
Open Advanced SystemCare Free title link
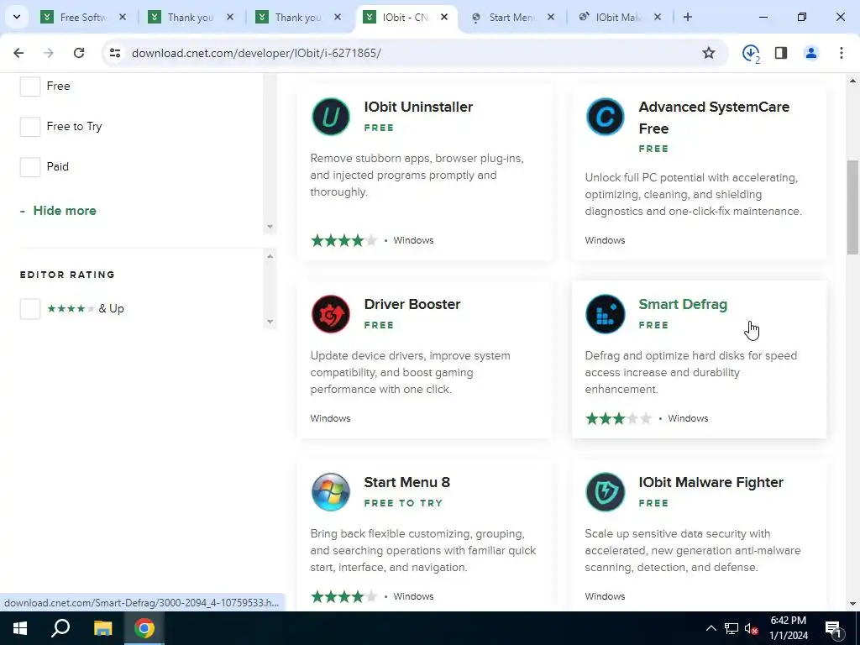pyautogui.click(x=714, y=118)
